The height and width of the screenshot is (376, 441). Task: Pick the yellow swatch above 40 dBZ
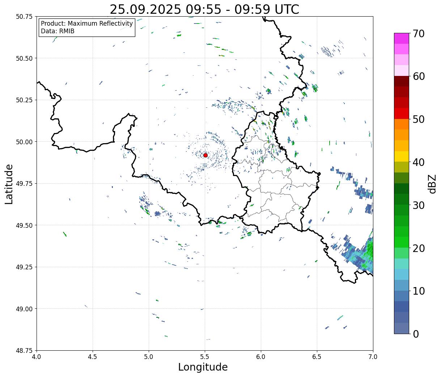click(x=402, y=156)
